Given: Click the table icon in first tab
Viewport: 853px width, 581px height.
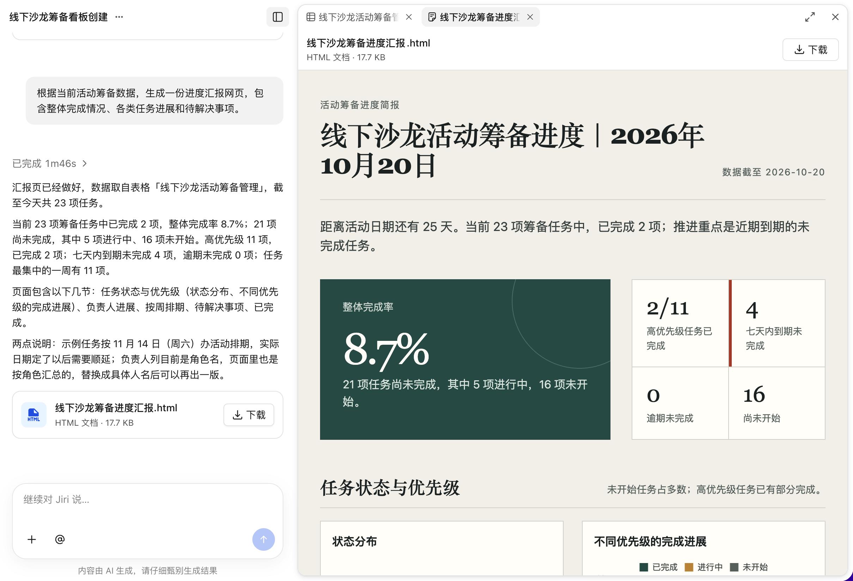Looking at the screenshot, I should 311,17.
